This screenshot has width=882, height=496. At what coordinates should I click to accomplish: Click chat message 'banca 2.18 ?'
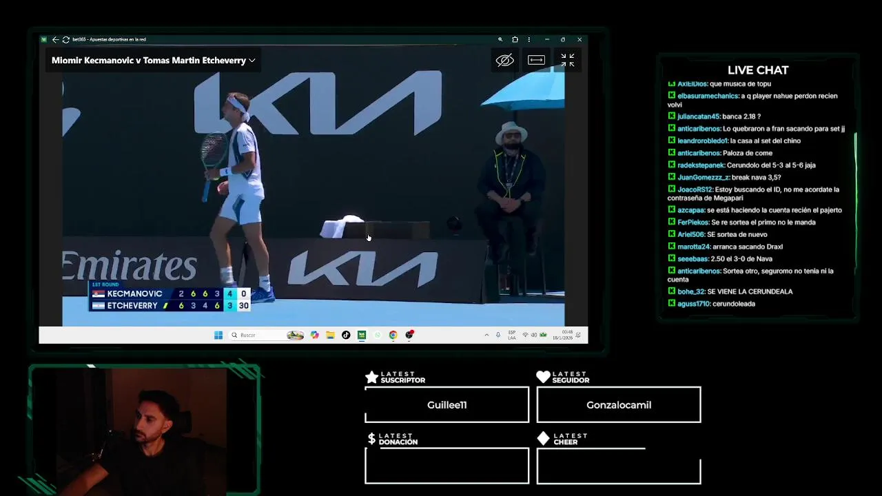[x=741, y=116]
